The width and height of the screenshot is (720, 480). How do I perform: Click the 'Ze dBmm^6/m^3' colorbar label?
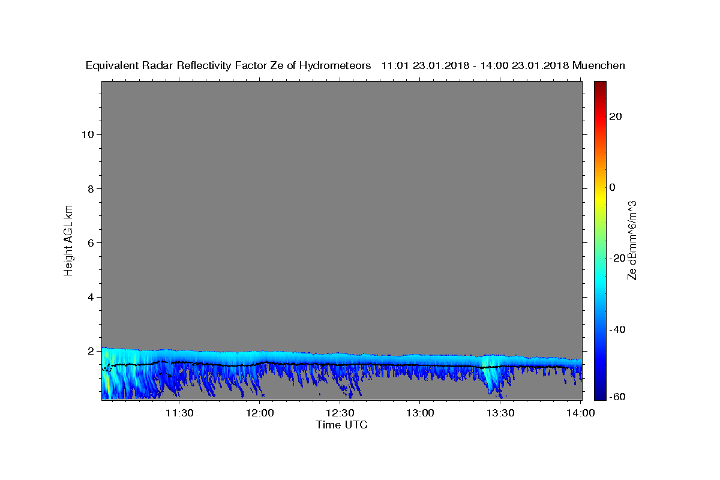(x=632, y=241)
